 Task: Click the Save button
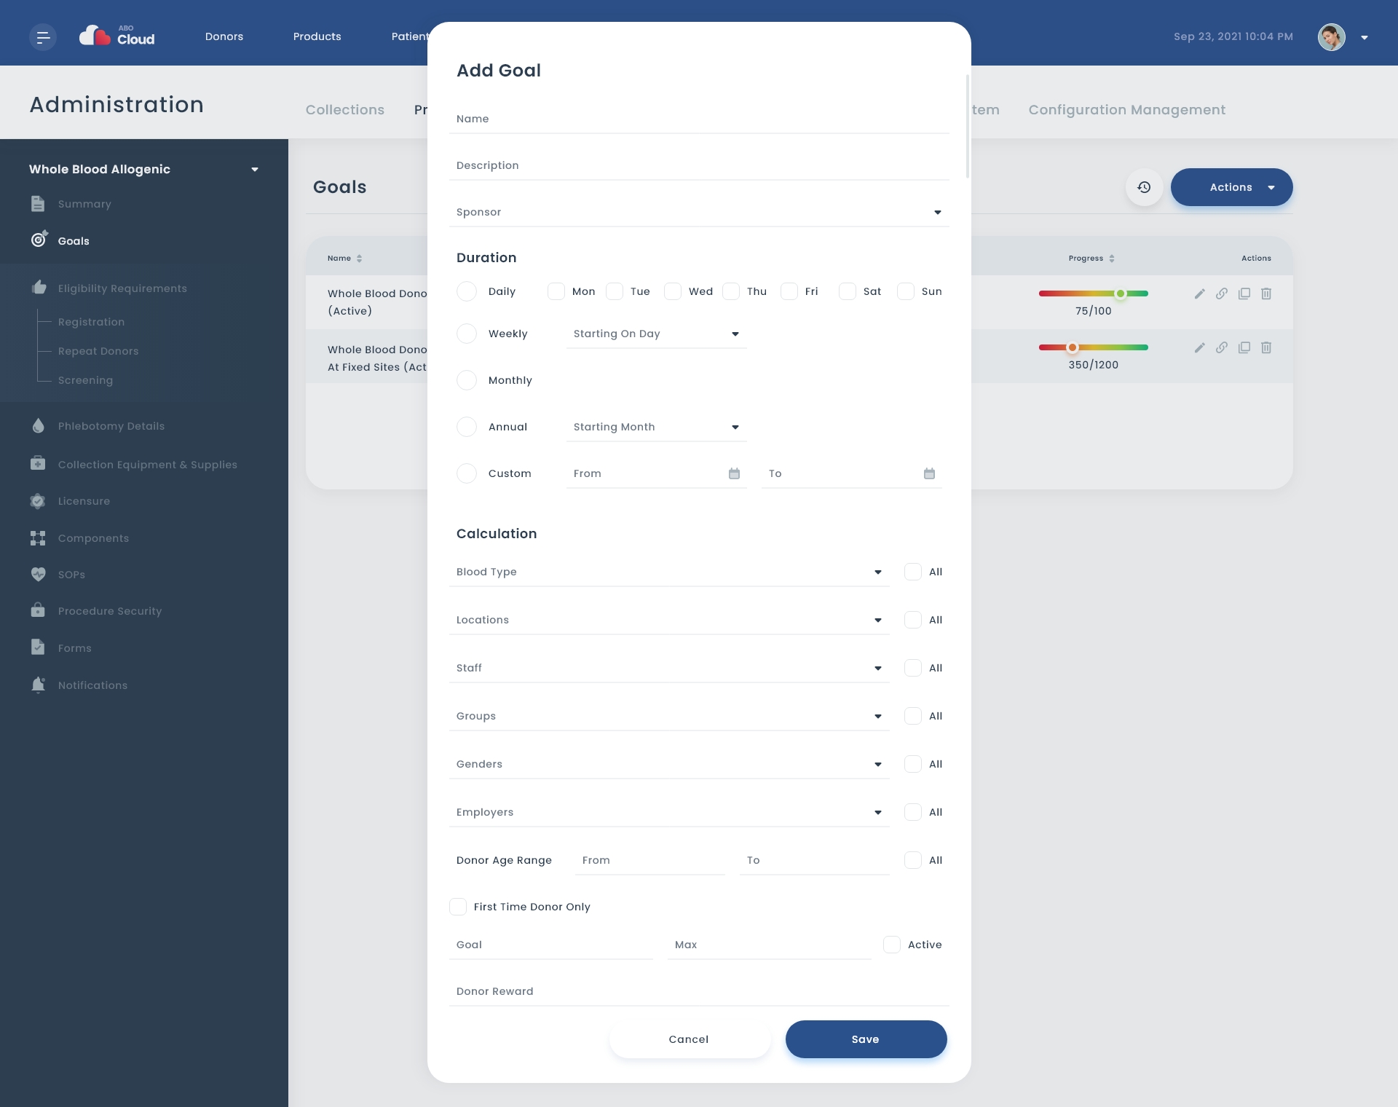[866, 1039]
